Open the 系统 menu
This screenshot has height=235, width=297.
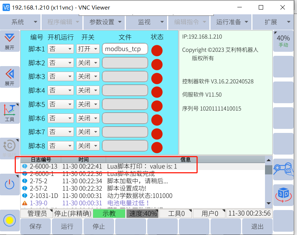(x=18, y=22)
